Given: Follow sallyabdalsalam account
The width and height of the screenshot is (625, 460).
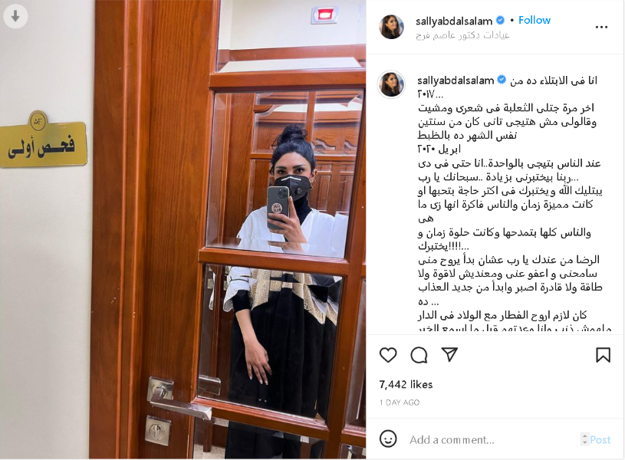Looking at the screenshot, I should tap(534, 21).
